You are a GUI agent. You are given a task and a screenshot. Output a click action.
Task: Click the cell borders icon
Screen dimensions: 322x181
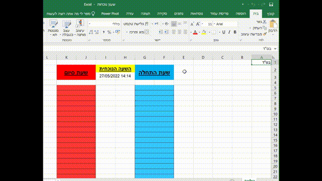tap(214, 32)
